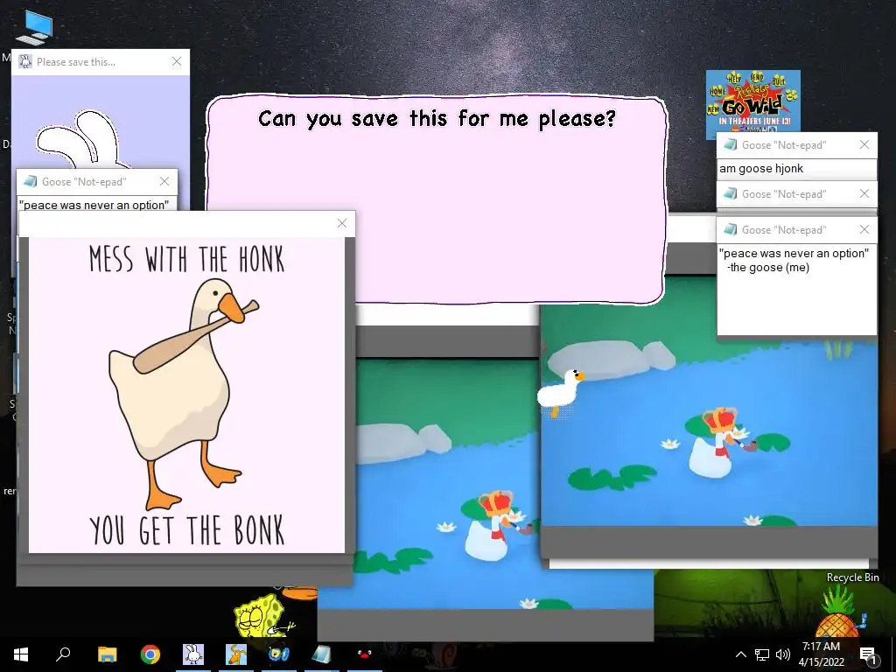Close the Not-epad containing "-the goose (me)"

[864, 229]
